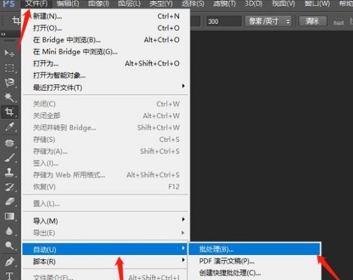This screenshot has height=280, width=353.
Task: Select the Pen tool
Action: click(x=10, y=261)
